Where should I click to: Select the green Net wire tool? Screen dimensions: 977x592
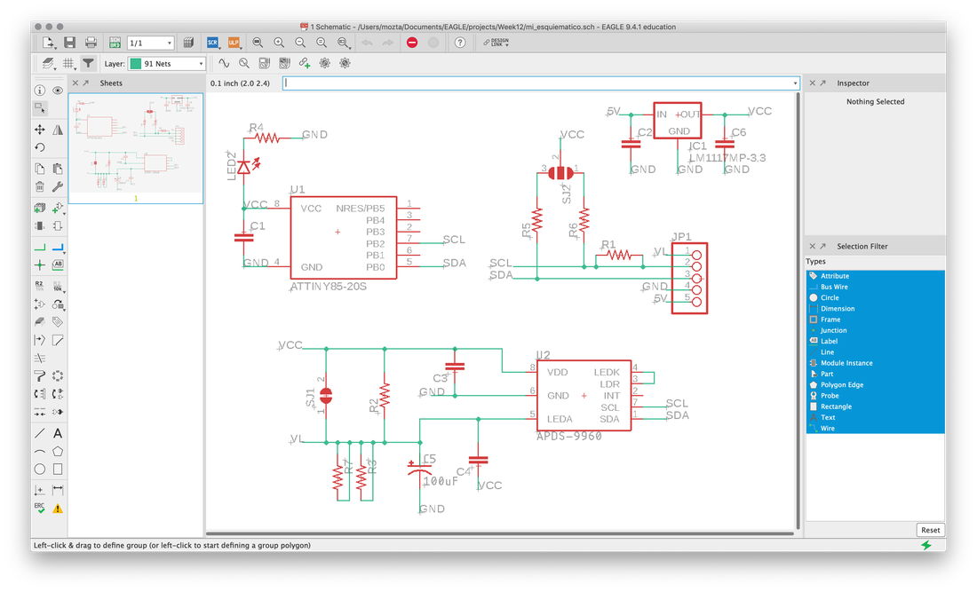point(39,248)
